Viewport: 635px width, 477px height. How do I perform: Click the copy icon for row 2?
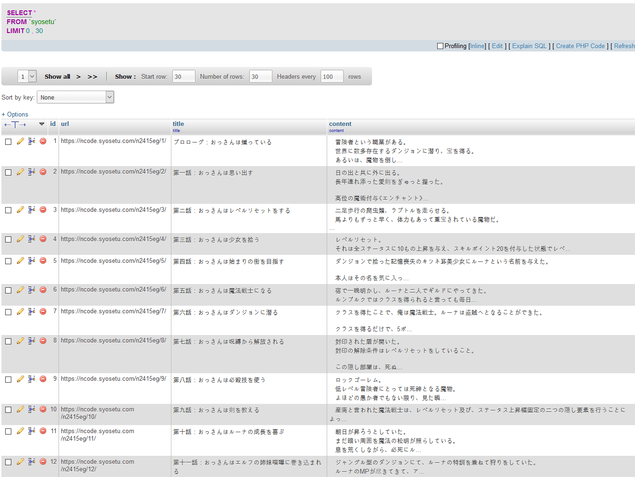coord(32,172)
